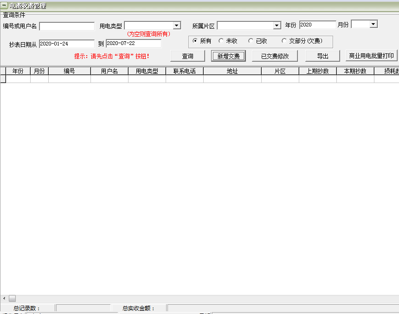
Task: Click the window icon beside 电费收费管理 title
Action: pyautogui.click(x=4, y=6)
